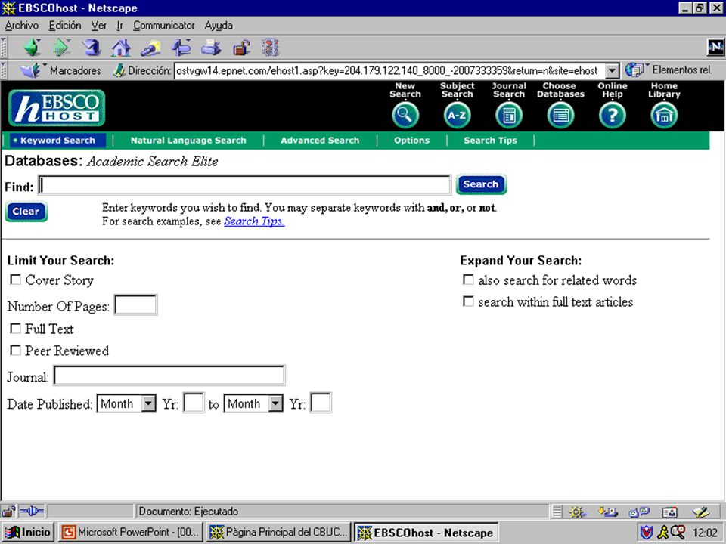The width and height of the screenshot is (726, 544).
Task: Open Mail inbox icon in component bar
Action: click(608, 512)
